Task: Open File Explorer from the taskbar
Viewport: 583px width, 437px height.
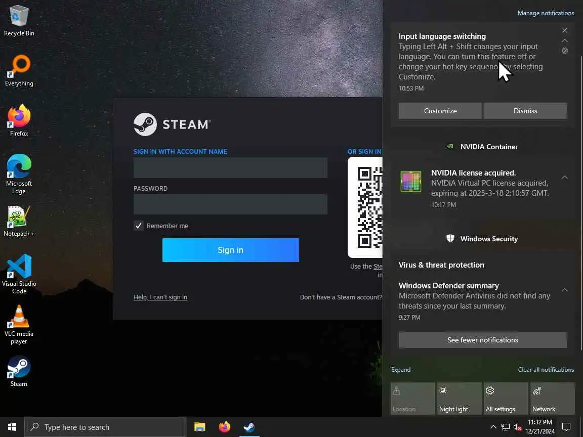Action: (200, 427)
